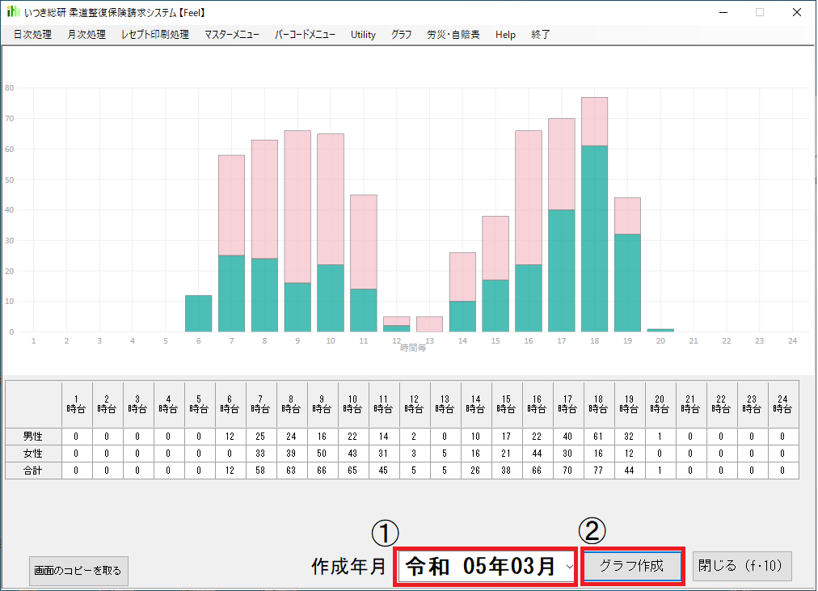Click the 画面のコピーを取る button
The height and width of the screenshot is (591, 818).
78,571
